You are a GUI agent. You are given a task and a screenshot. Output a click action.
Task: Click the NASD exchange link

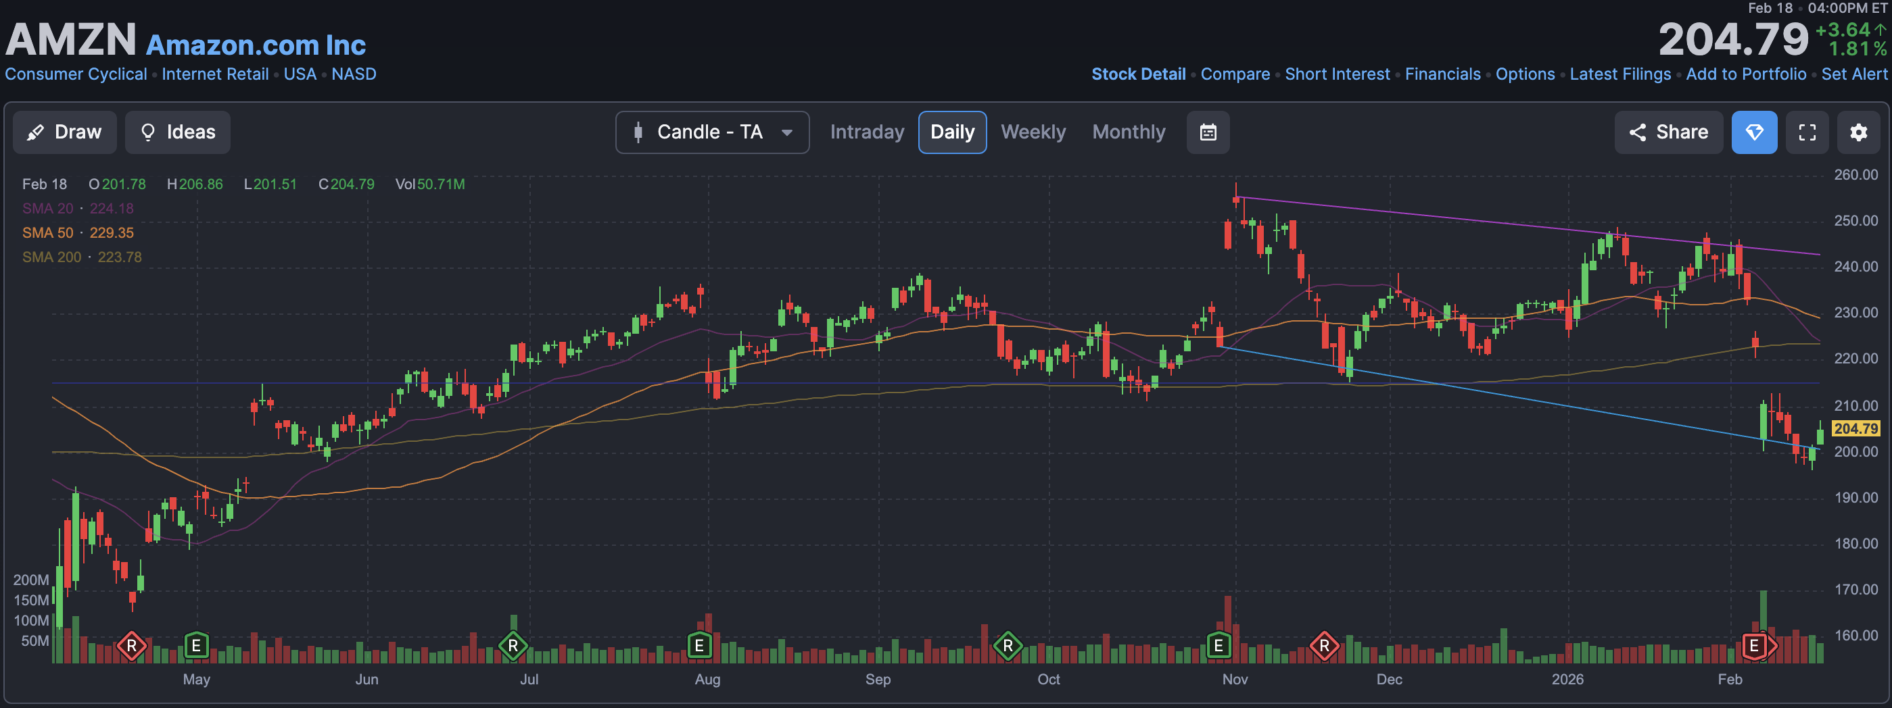353,74
